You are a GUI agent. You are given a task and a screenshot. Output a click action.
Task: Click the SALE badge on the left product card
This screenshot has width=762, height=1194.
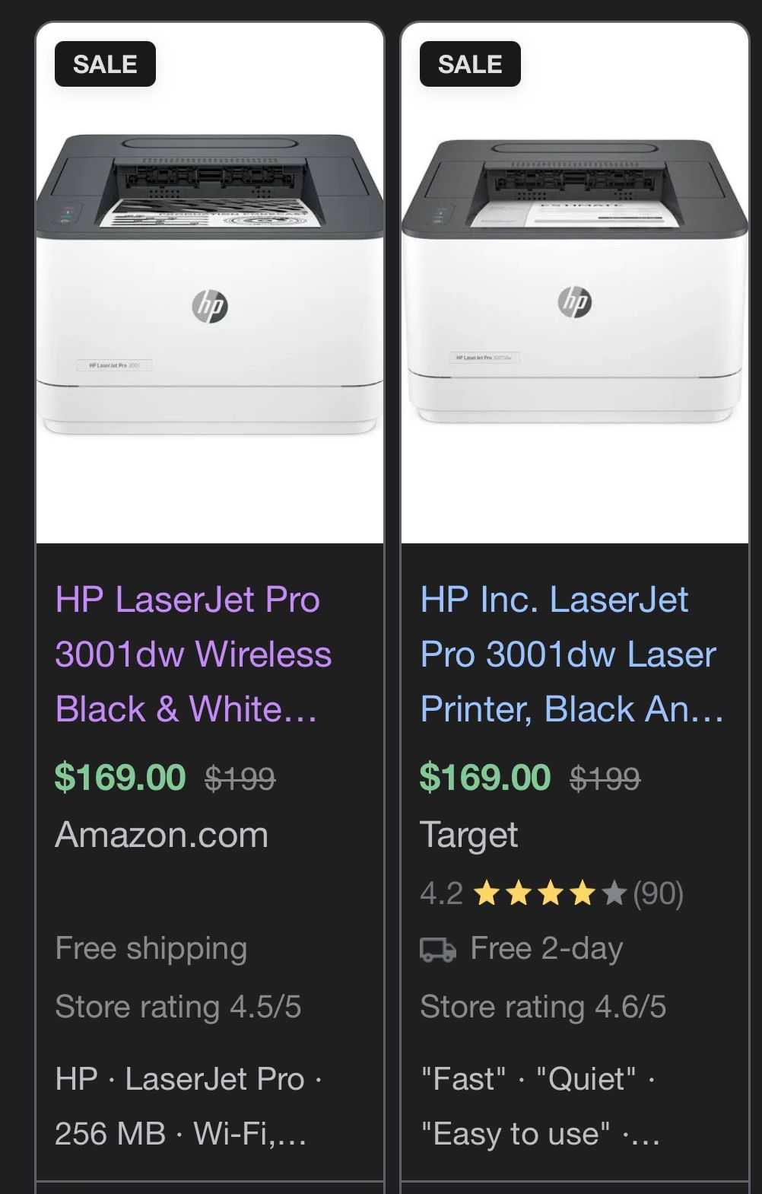(104, 64)
